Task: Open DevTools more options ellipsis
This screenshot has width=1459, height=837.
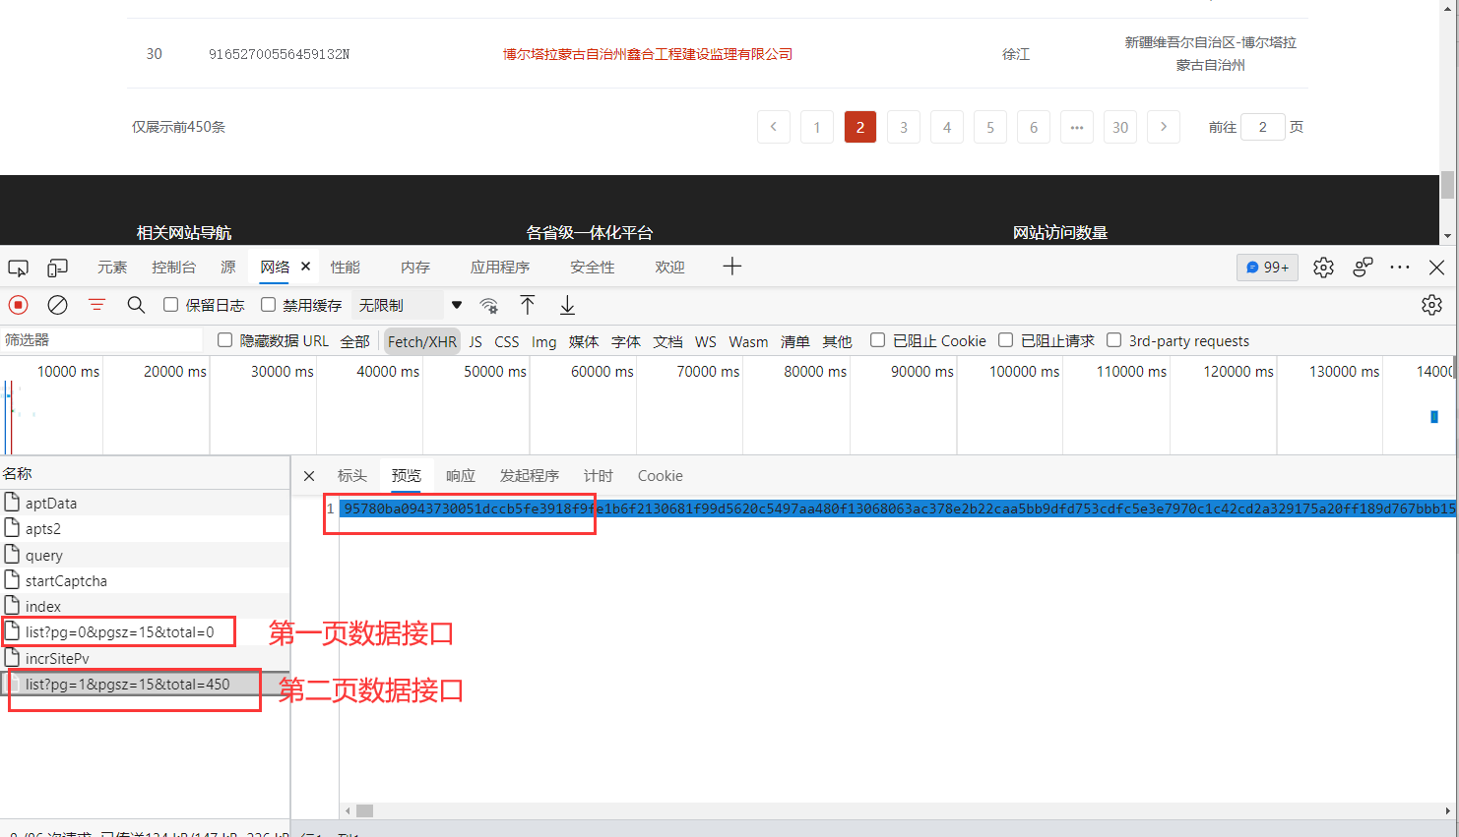Action: coord(1400,268)
